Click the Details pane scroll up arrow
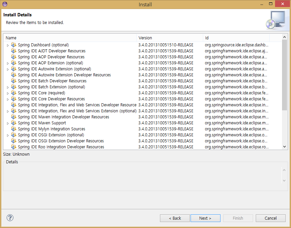Screen dimensions: 291x228 click(284, 170)
